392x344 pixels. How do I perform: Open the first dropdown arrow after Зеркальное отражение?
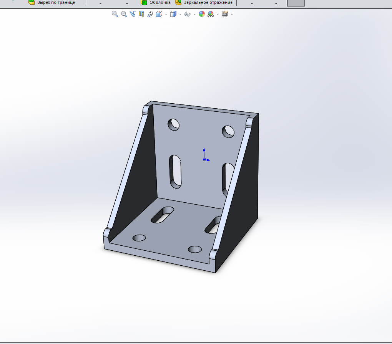(x=252, y=3)
